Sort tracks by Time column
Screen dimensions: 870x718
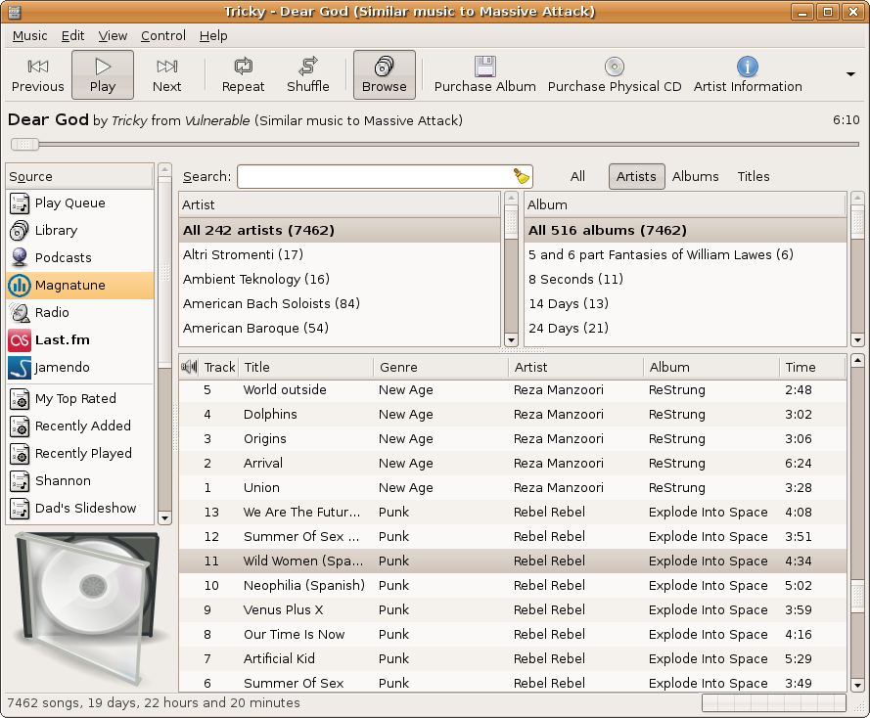pos(813,367)
